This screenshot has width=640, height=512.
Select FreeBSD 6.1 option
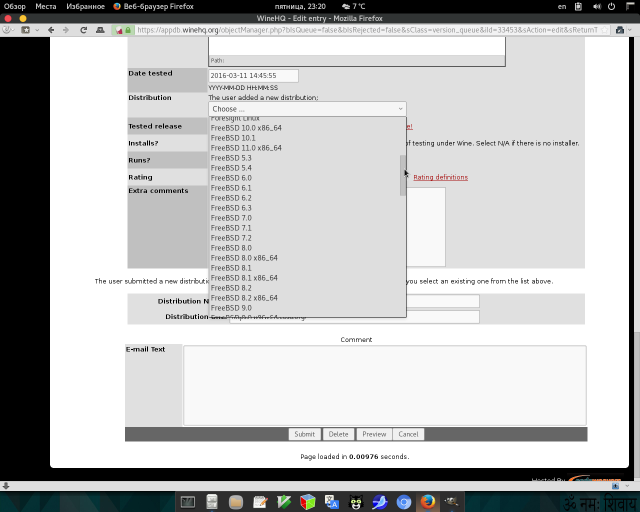tap(304, 188)
